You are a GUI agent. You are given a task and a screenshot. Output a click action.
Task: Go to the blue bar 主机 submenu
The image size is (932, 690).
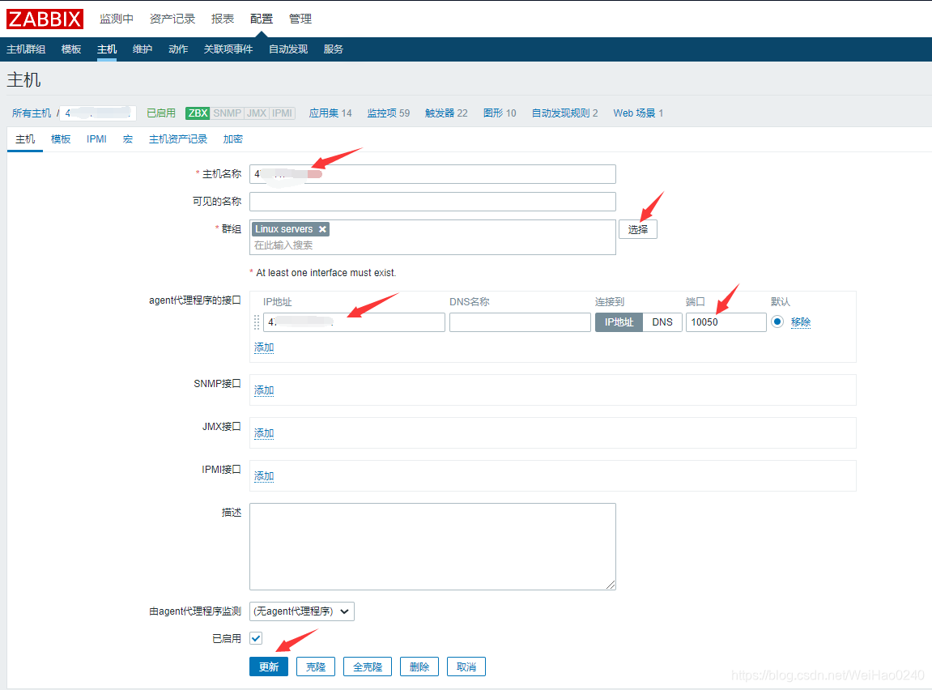pos(107,49)
